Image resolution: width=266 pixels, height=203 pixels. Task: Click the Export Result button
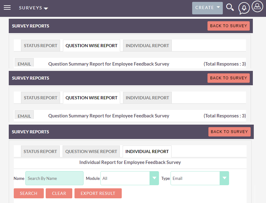(98, 193)
